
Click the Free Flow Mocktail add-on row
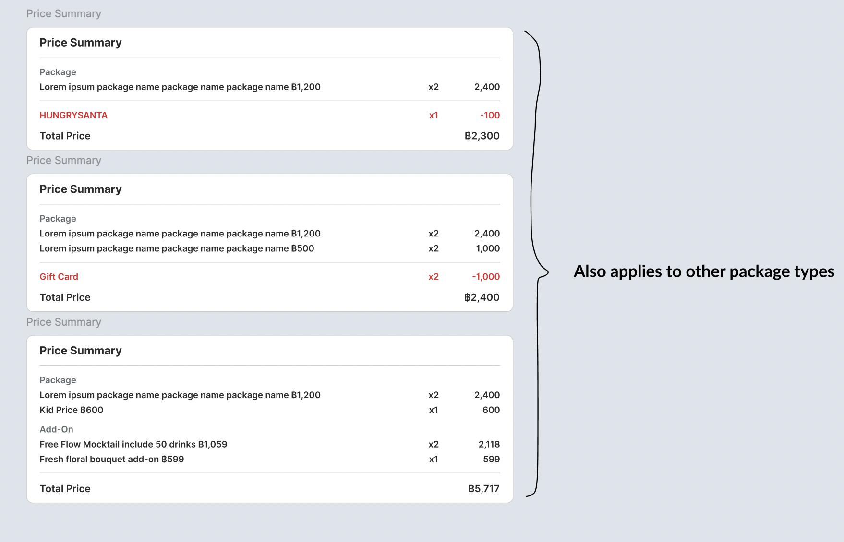tap(133, 444)
